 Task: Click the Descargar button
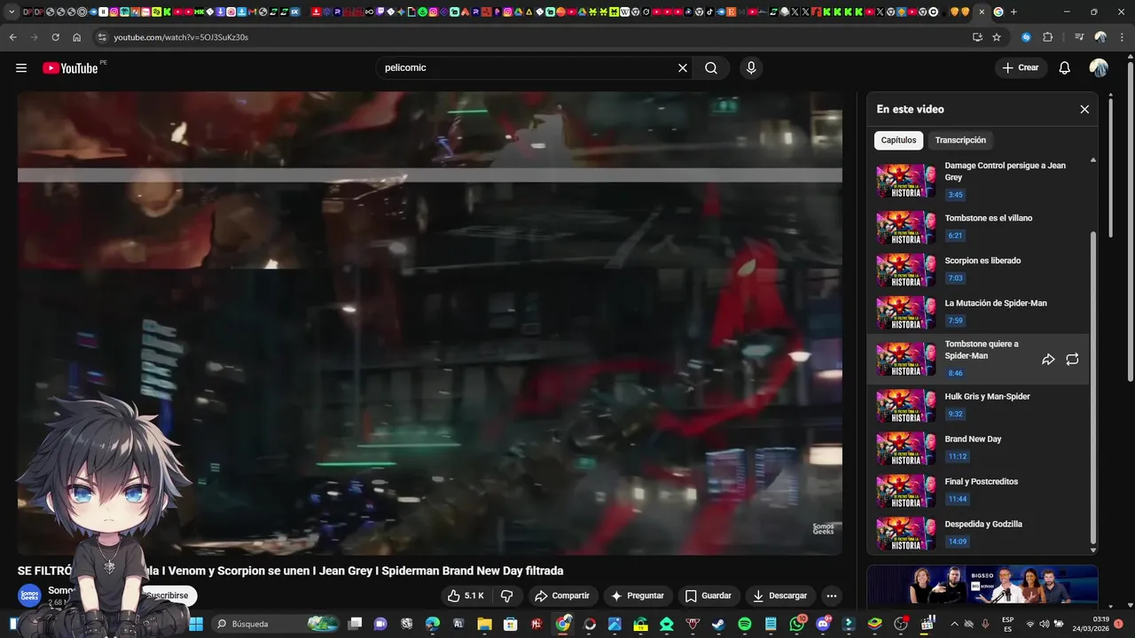(x=779, y=595)
